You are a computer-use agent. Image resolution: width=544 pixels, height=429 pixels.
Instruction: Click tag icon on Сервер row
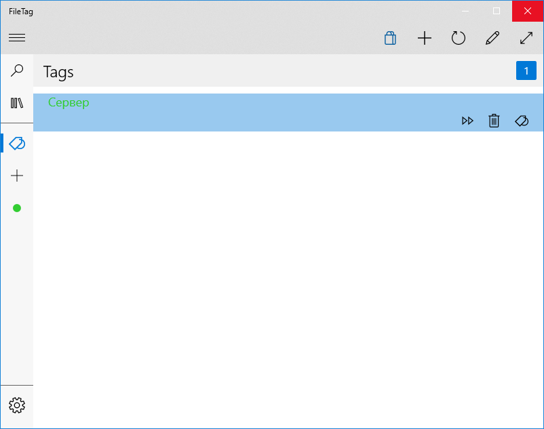[x=522, y=121]
